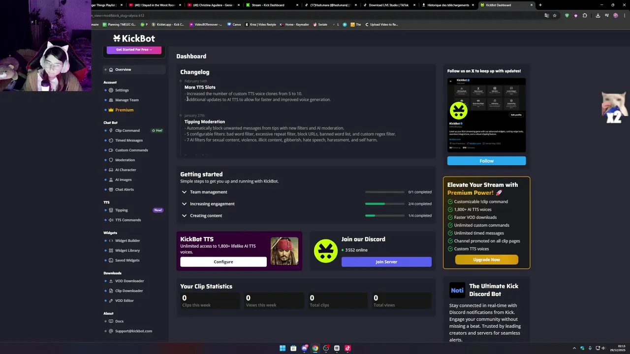Open the Upload Video to Re... bookmark
The width and height of the screenshot is (630, 354).
point(381,24)
